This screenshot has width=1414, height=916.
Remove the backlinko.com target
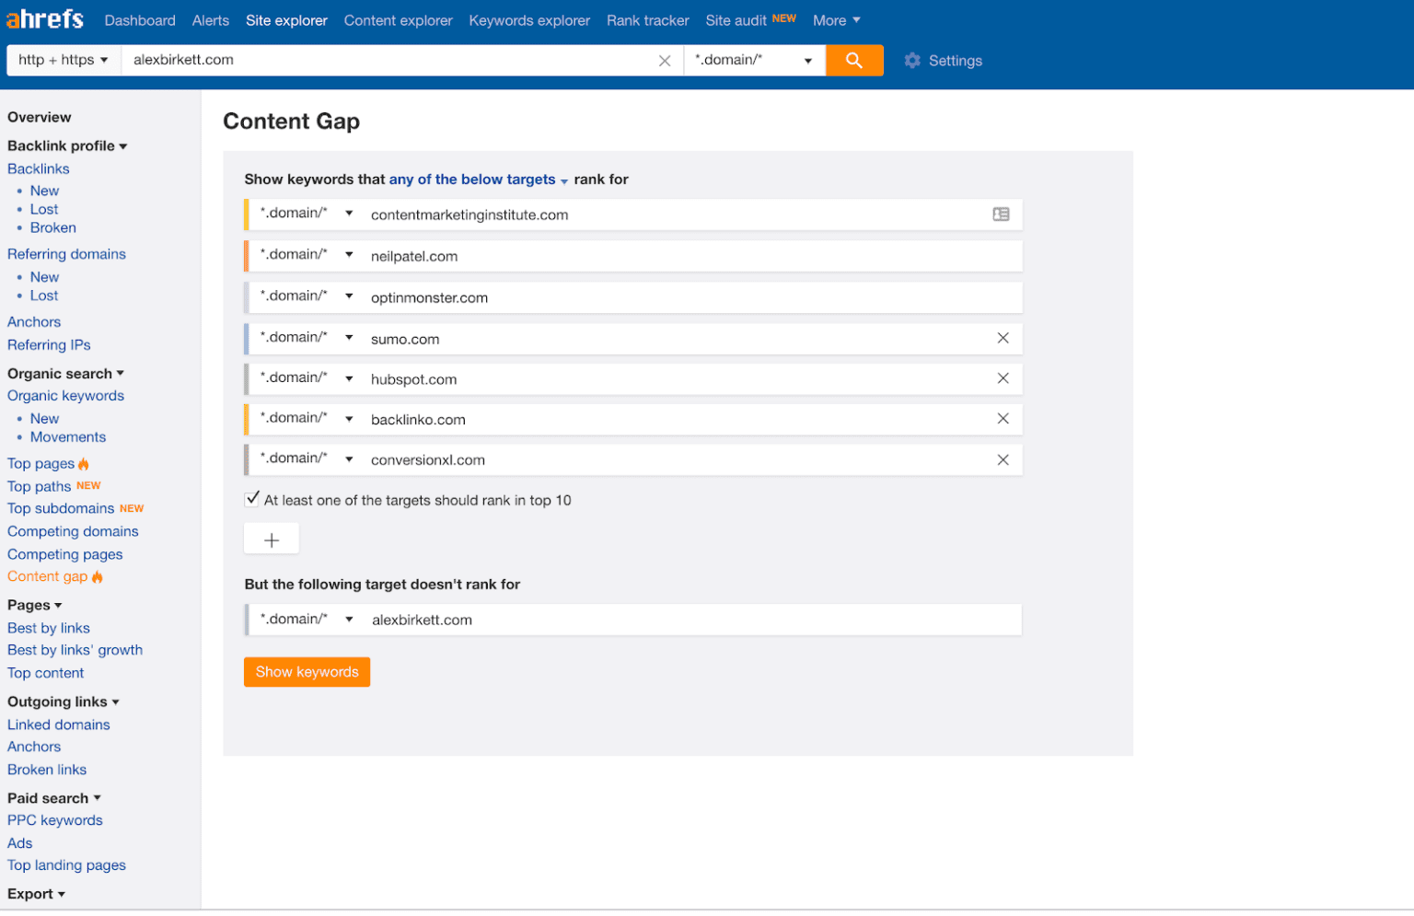(x=1003, y=419)
